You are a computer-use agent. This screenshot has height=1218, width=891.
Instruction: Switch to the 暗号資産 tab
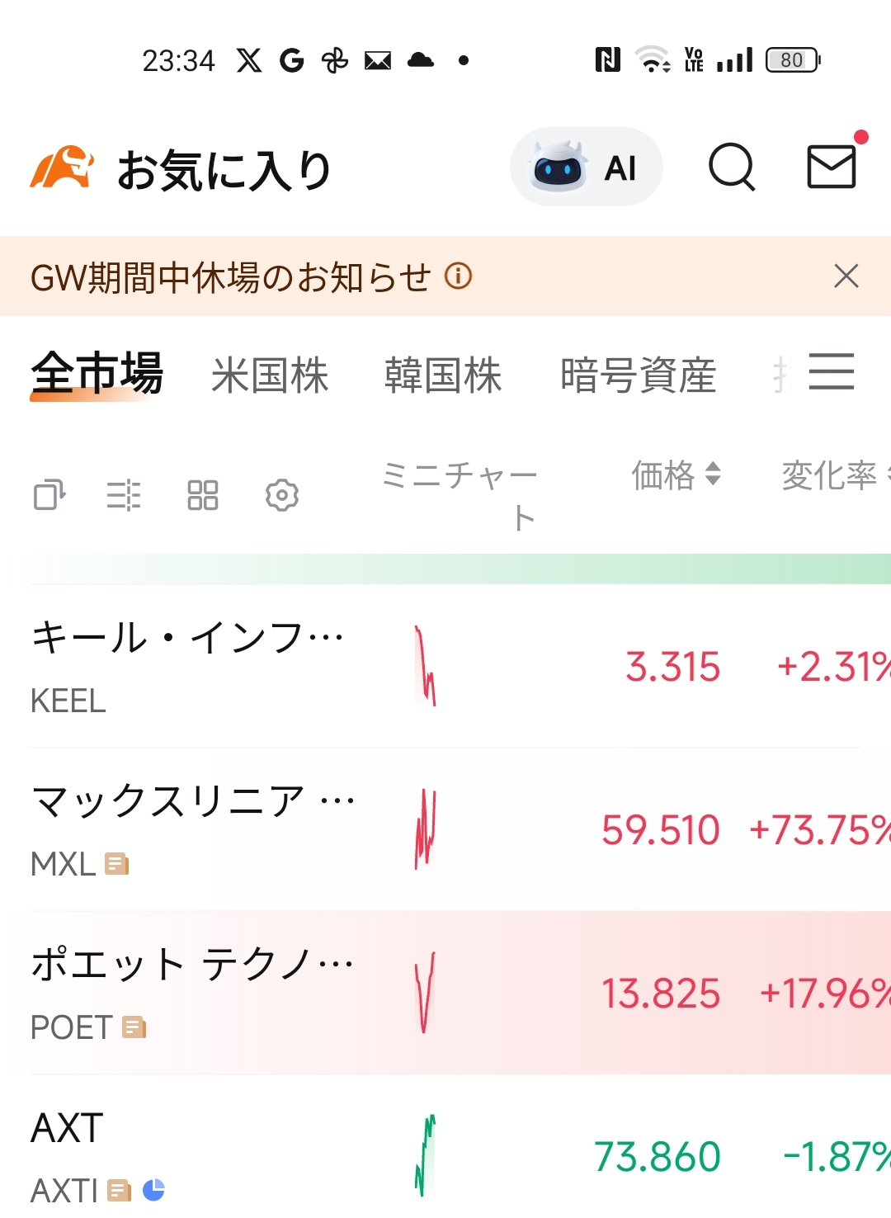(638, 375)
